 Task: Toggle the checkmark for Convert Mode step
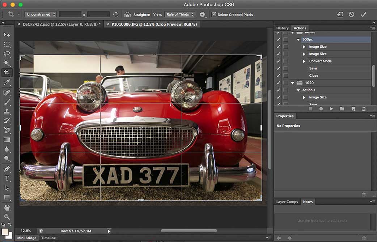tap(278, 61)
